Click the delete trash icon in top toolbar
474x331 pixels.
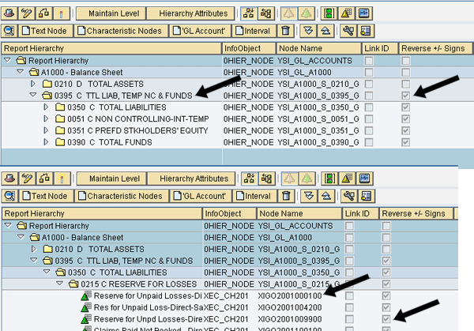285,31
